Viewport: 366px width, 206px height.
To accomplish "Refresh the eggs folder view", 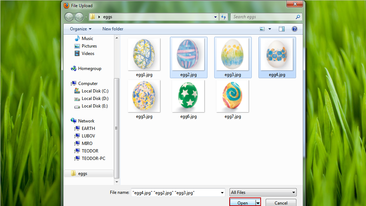I will (x=224, y=17).
